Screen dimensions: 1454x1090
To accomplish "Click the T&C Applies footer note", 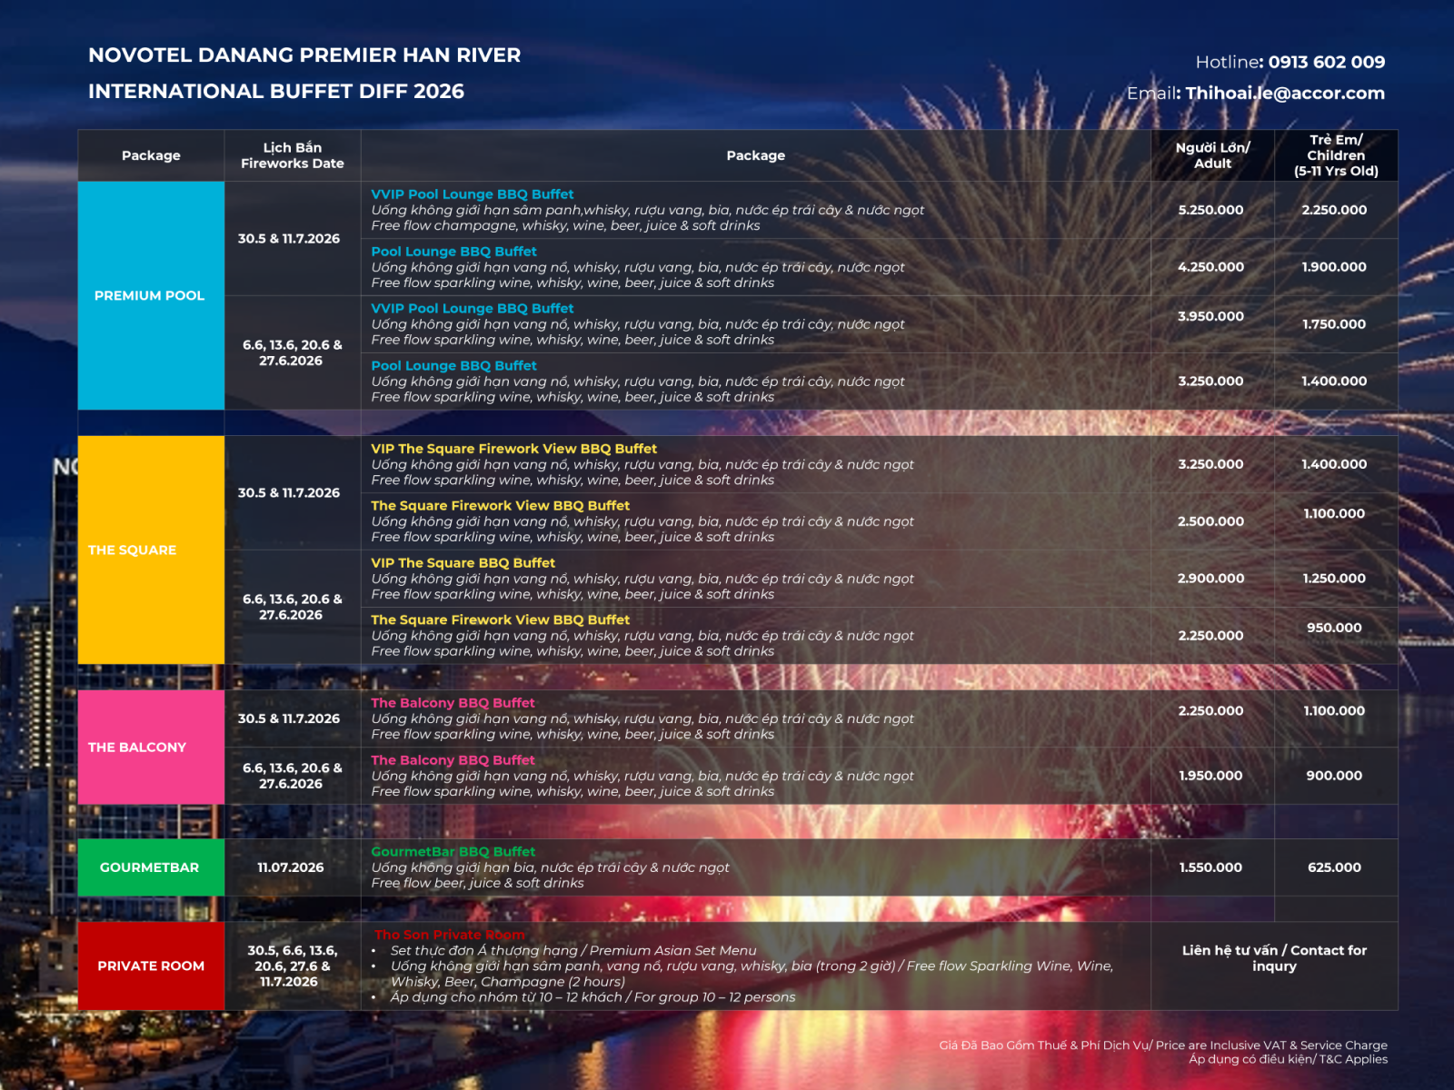I will 1288,1059.
